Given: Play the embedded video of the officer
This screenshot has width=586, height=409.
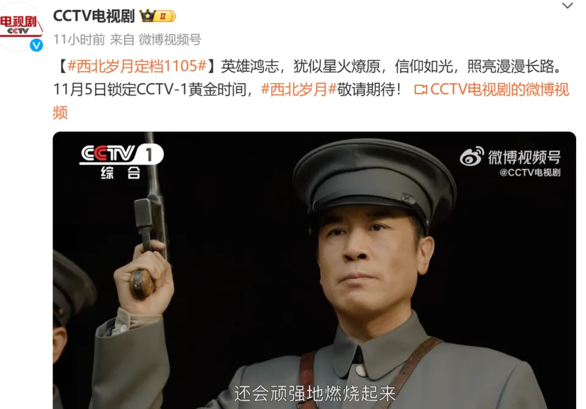Looking at the screenshot, I should pos(314,270).
